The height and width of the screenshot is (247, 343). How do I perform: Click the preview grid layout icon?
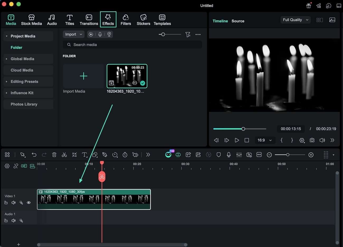tap(320, 20)
